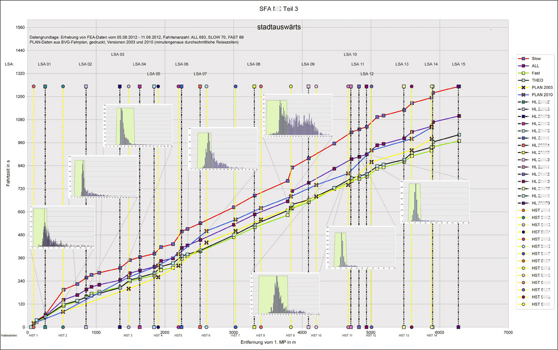Viewport: 558px width, 350px height.
Task: Click the 2000 x-axis tick value
Action: (x=165, y=332)
